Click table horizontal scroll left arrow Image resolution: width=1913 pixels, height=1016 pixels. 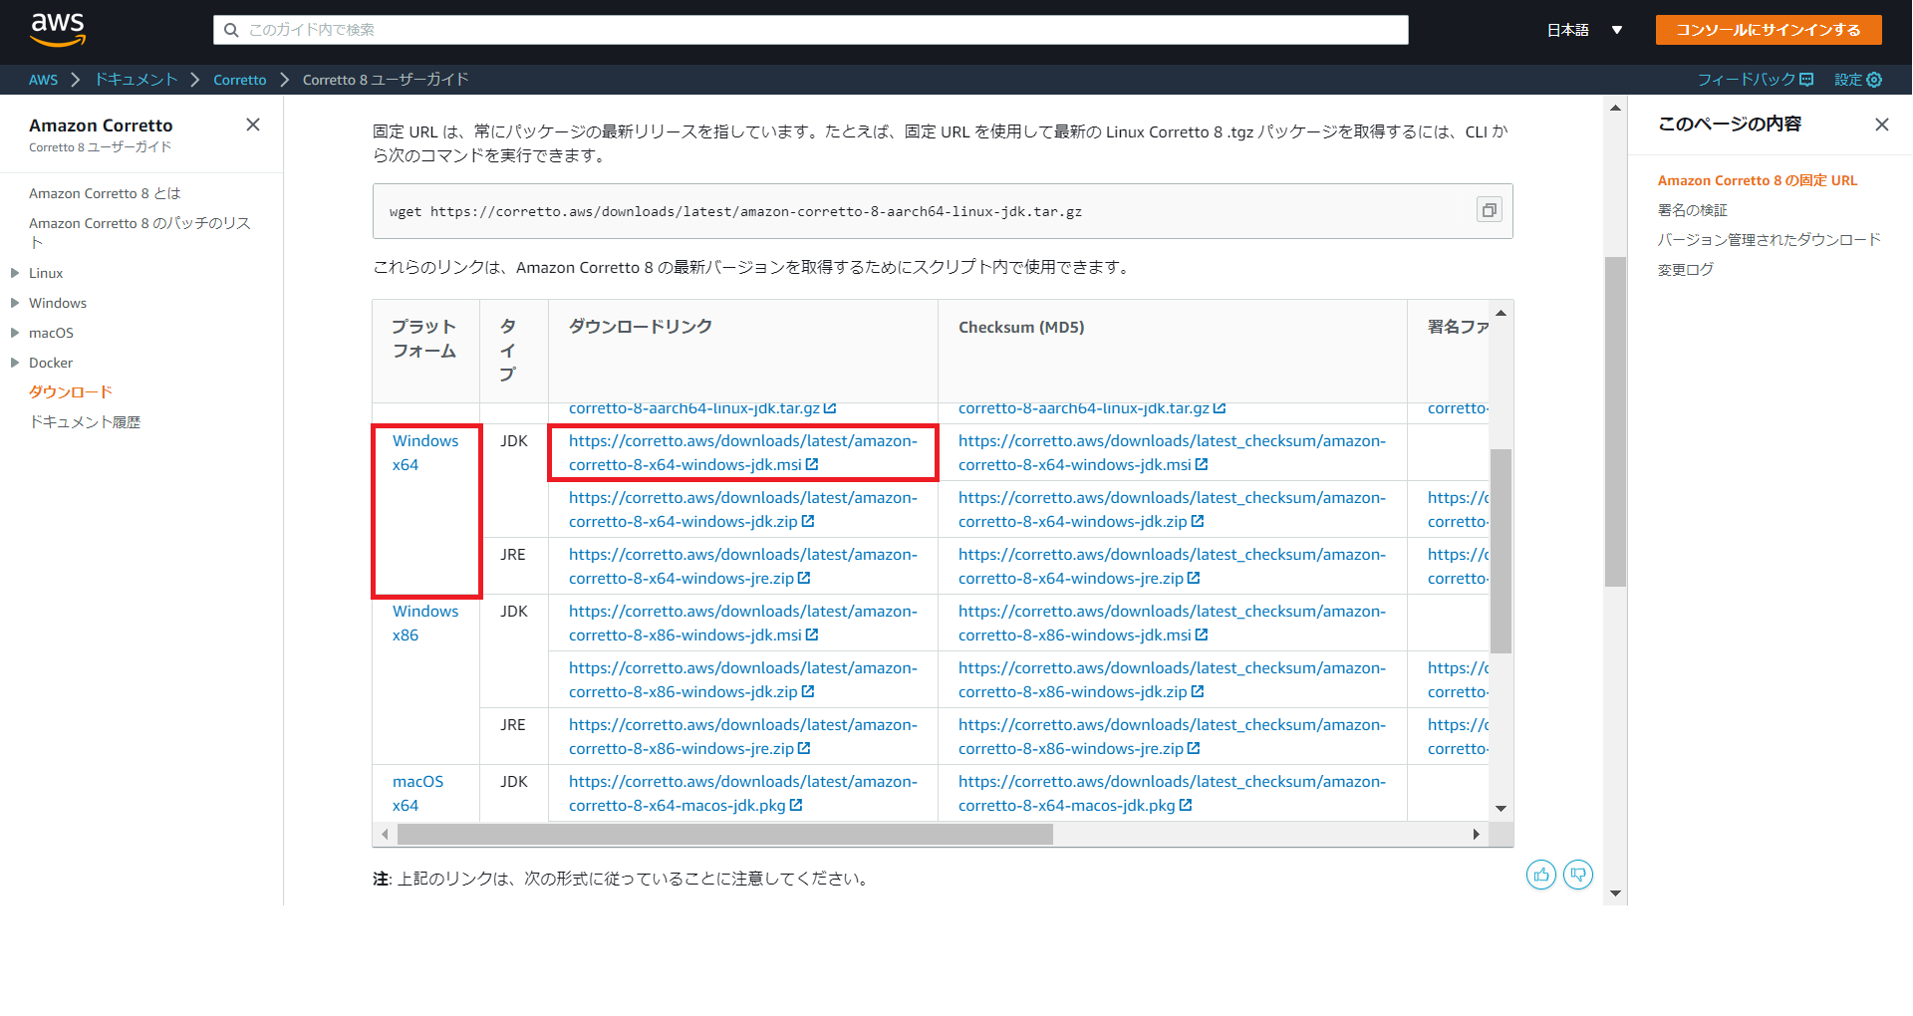tap(385, 835)
